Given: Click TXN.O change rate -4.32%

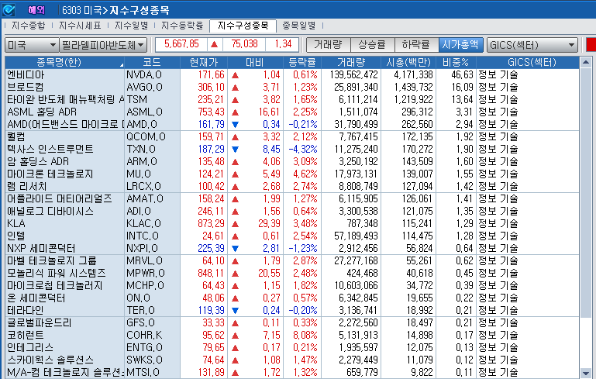Looking at the screenshot, I should click(303, 149).
